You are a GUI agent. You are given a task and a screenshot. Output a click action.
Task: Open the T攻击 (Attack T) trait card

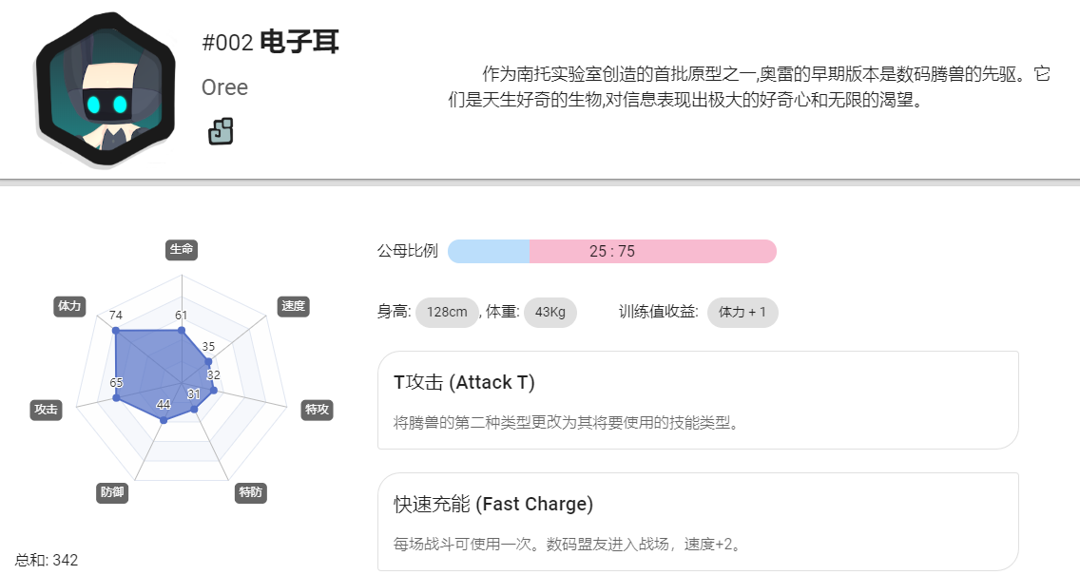click(x=698, y=400)
